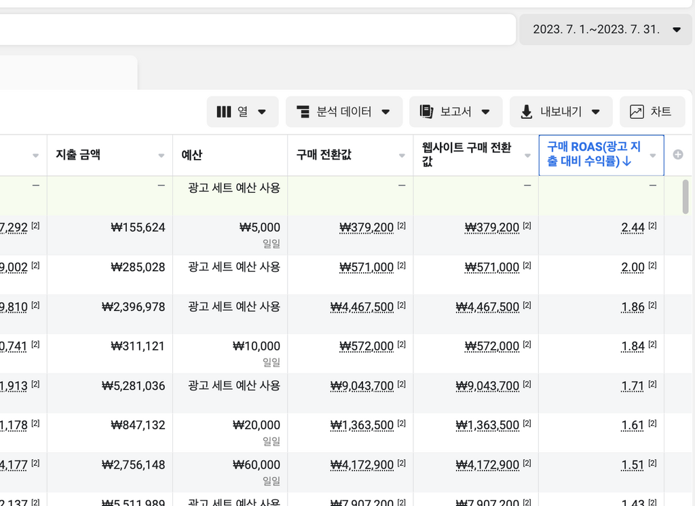Expand the 예산 column menu arrow
695x506 pixels.
(276, 156)
